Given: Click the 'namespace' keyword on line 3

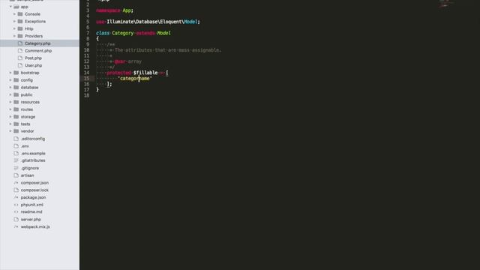Looking at the screenshot, I should tap(108, 10).
